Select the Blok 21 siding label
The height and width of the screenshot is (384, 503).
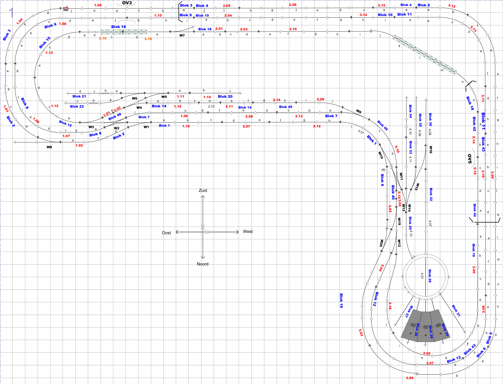click(79, 96)
